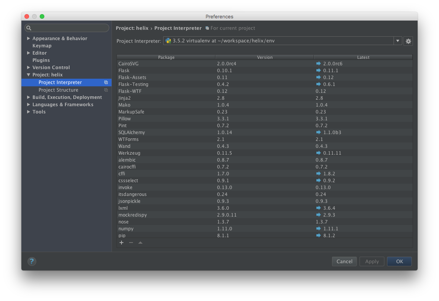Click the OK button
The image size is (439, 301).
pos(399,261)
